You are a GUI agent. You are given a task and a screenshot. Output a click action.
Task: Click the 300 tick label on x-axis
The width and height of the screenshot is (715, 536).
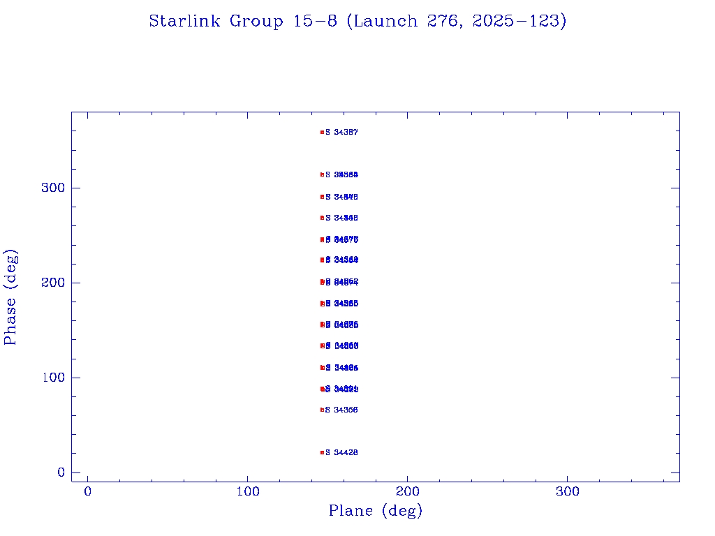[x=568, y=491]
